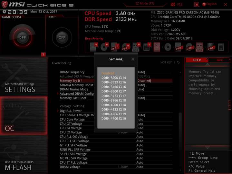Click the back arrow beside HOT KEY
This screenshot has height=174, width=232.
point(178,63)
